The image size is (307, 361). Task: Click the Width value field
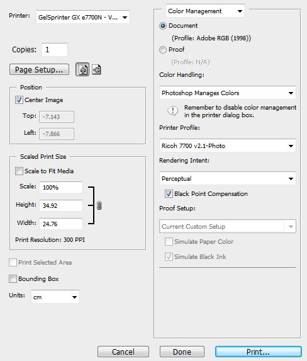[61, 224]
